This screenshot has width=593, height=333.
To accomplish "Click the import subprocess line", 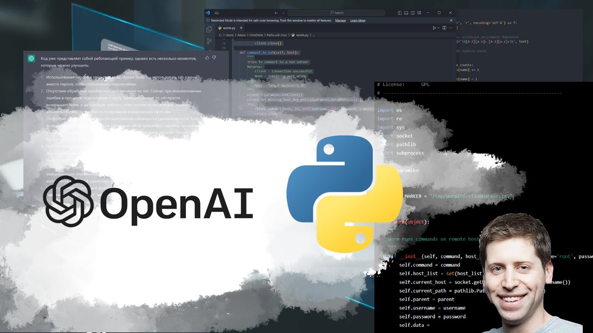I will pos(401,153).
